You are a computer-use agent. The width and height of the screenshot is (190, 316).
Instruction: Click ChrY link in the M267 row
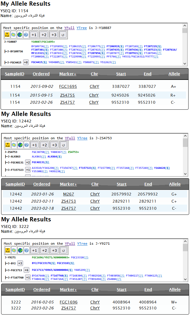(95, 194)
